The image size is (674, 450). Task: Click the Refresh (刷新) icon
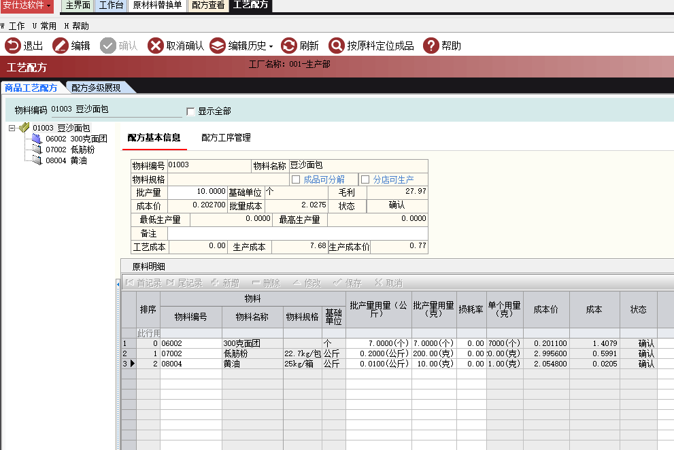[x=289, y=46]
